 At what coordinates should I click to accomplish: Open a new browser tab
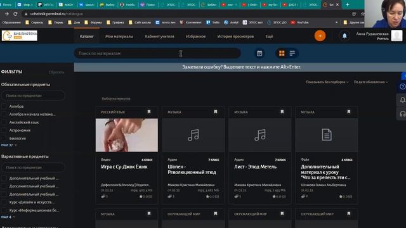tap(348, 4)
